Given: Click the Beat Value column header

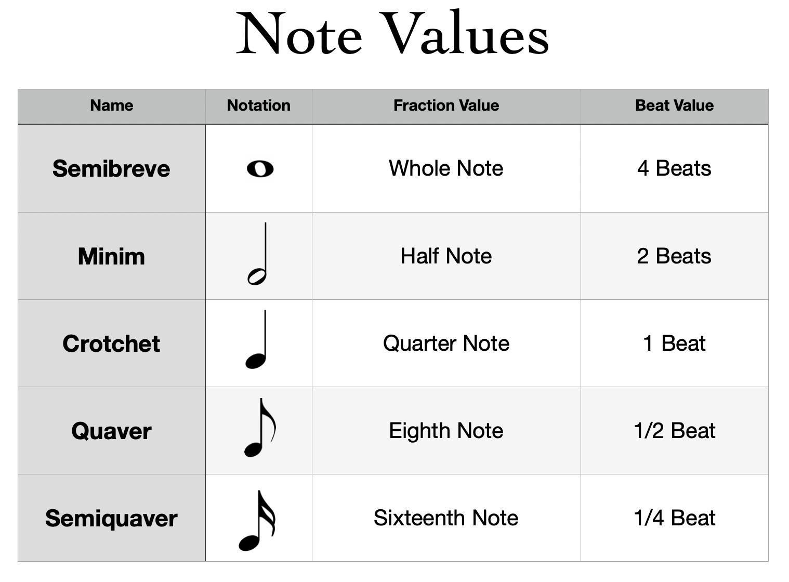Looking at the screenshot, I should click(x=674, y=107).
